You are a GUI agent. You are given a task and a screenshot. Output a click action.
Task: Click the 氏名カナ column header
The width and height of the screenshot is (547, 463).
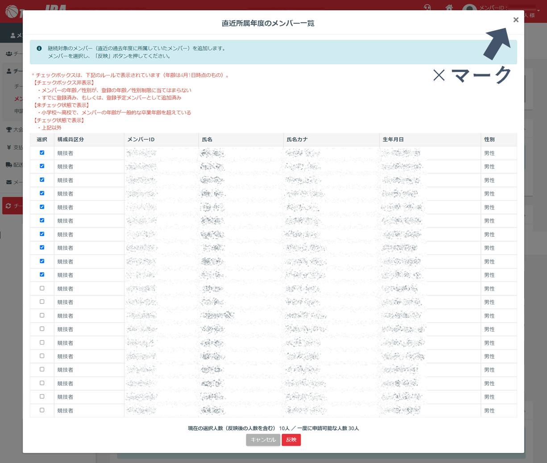[x=331, y=139]
